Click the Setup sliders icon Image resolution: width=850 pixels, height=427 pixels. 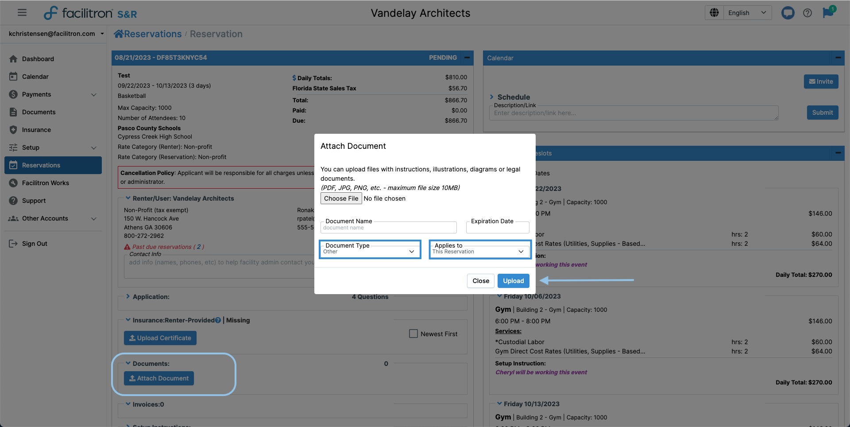(13, 148)
